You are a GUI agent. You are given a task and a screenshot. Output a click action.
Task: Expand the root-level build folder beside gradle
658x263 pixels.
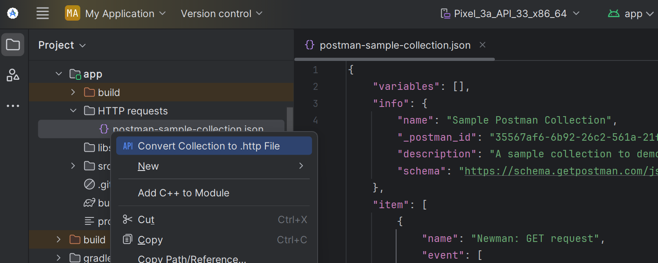pos(59,240)
